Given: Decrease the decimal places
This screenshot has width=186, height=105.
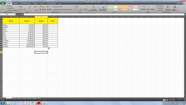Looking at the screenshot, I should click(x=86, y=9).
